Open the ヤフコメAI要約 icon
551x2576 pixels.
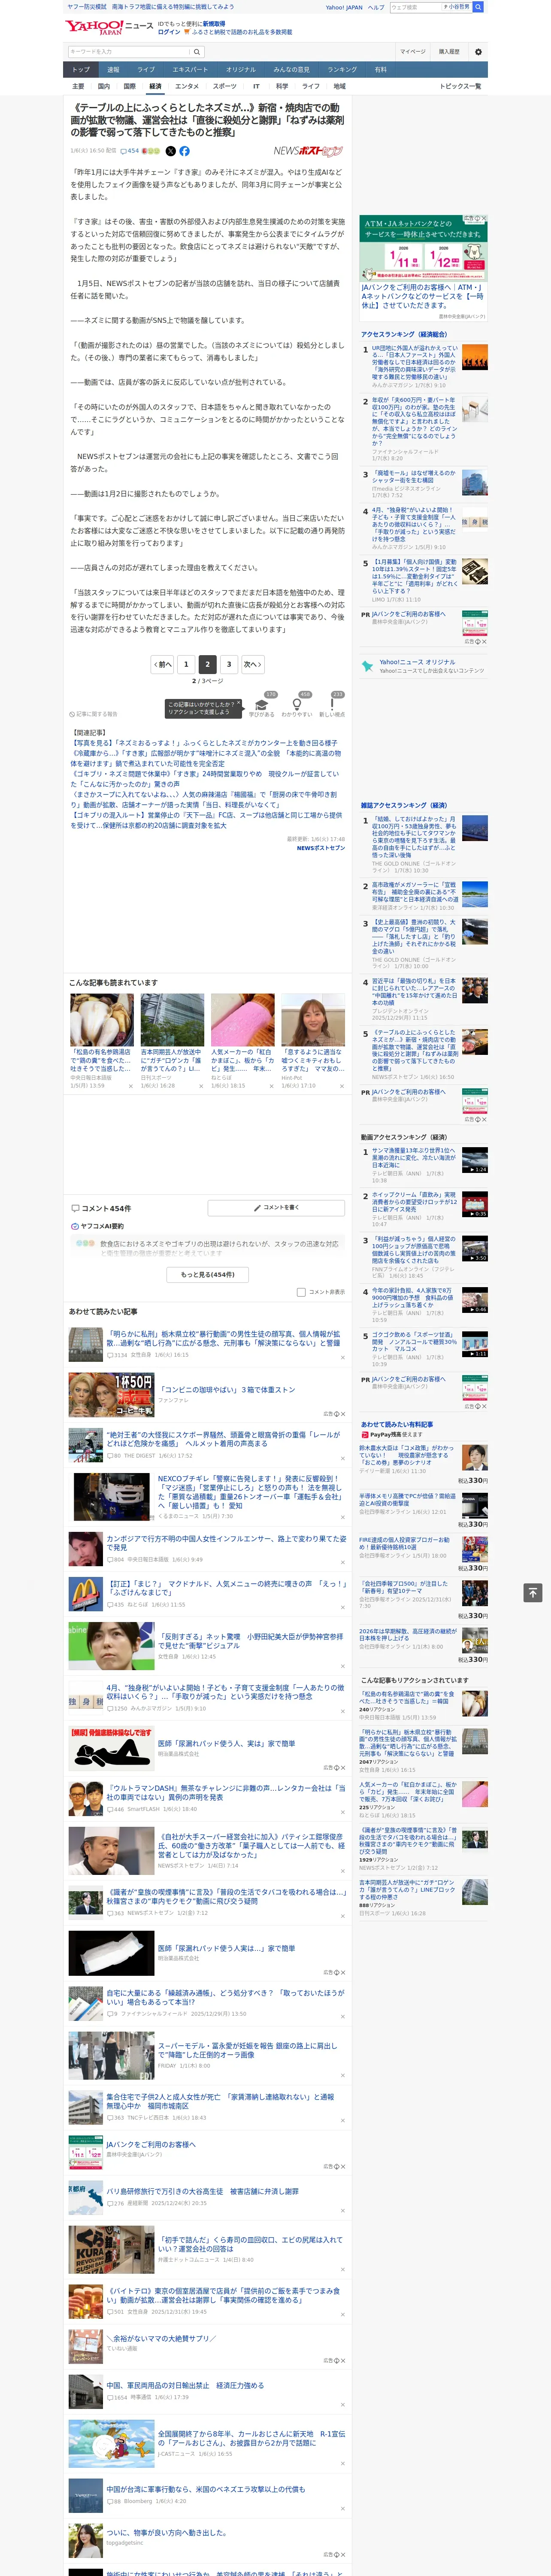[75, 1226]
